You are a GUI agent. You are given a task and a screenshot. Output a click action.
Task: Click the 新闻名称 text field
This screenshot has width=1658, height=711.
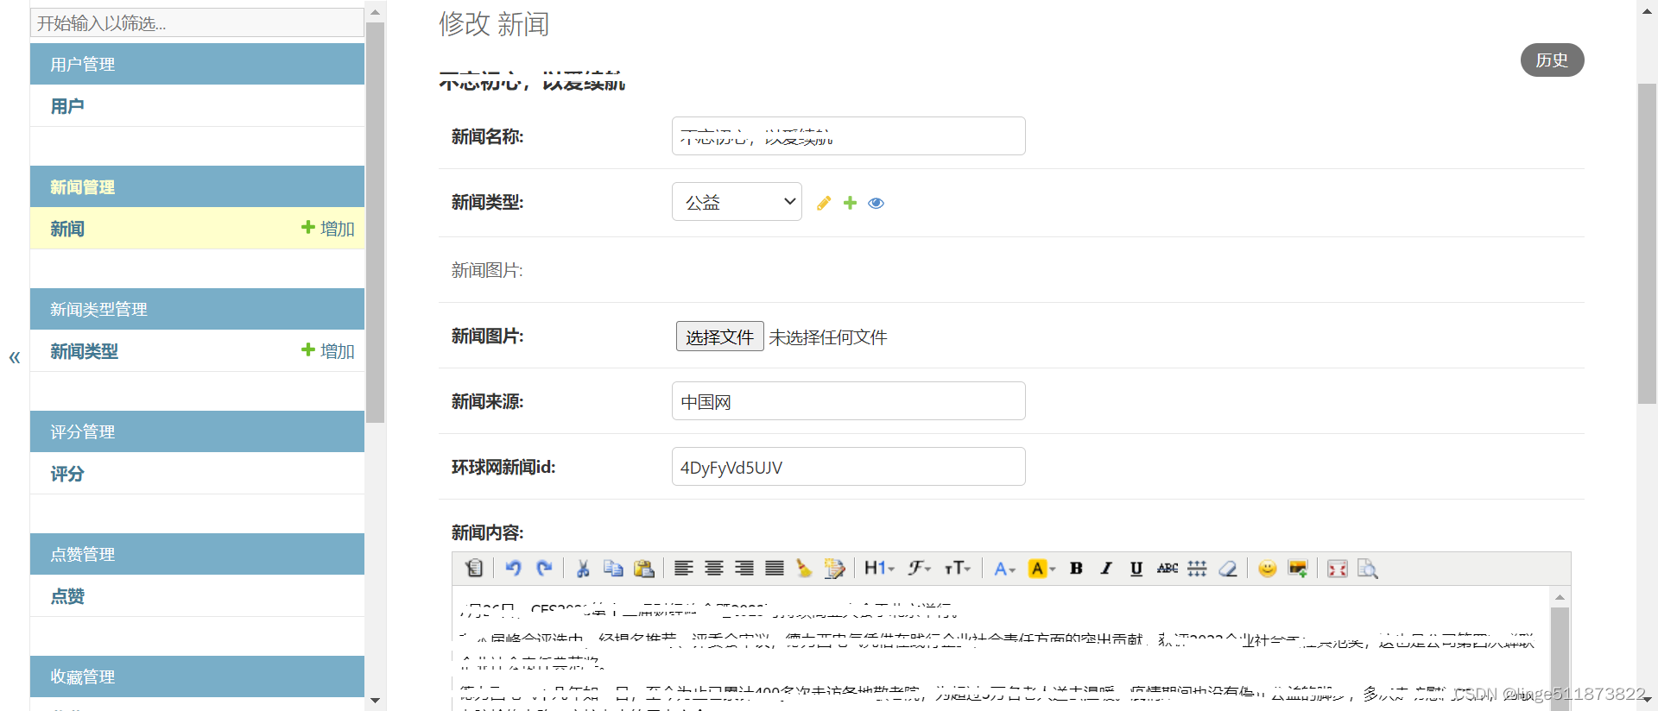[x=848, y=136]
